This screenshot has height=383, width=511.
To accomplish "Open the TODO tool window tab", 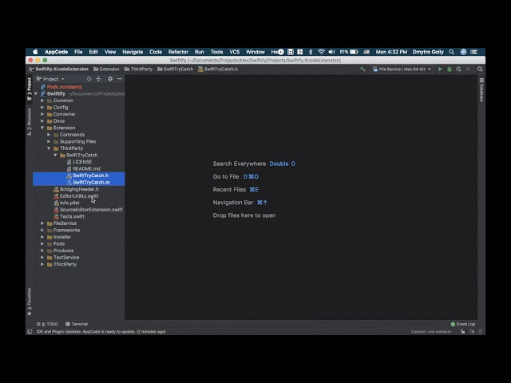I will 48,324.
